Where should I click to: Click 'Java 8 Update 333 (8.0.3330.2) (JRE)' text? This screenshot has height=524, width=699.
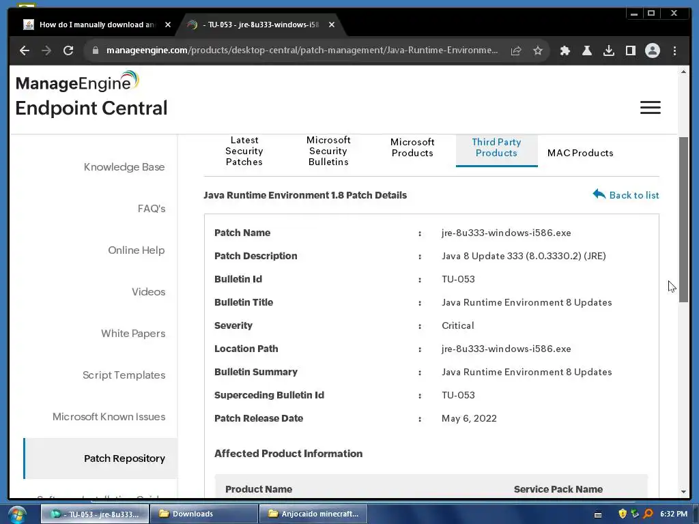point(524,256)
